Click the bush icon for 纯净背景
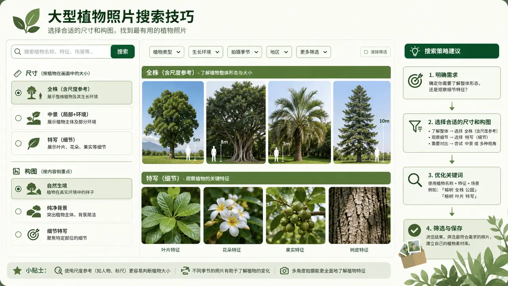Viewport: 508px width, 286px height. (x=33, y=211)
